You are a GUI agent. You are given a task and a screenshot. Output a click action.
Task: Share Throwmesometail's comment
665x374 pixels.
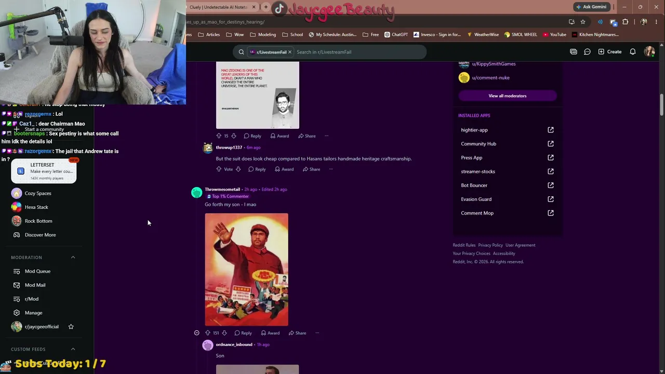(x=297, y=333)
